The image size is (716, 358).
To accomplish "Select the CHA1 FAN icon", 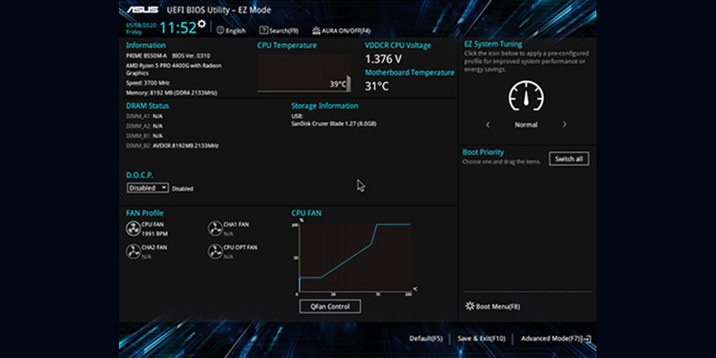I will pyautogui.click(x=214, y=228).
